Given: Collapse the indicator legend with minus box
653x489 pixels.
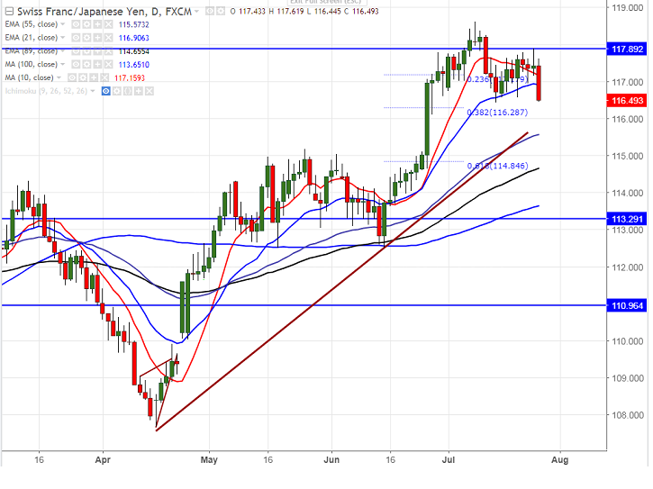Looking at the screenshot, I should 9,12.
